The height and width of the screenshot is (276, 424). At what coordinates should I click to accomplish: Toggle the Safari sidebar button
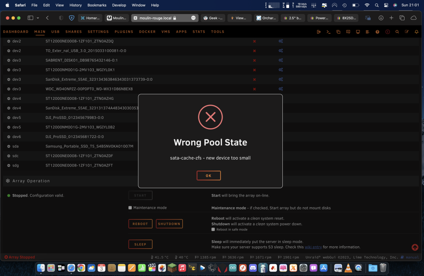[30, 18]
